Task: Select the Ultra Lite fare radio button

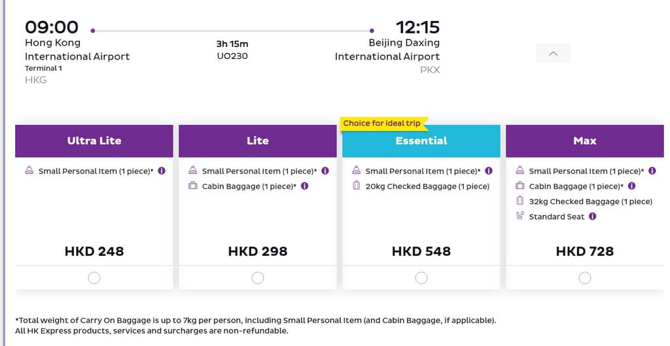Action: point(94,278)
